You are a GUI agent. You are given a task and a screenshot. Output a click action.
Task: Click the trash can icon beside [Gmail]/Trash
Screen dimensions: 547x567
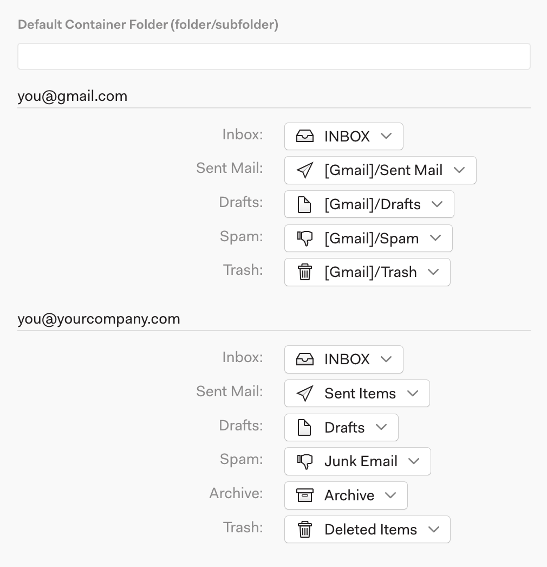tap(304, 272)
